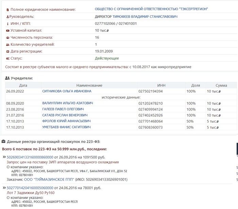
Task: Click the Наименование column header in founders table
Action: tap(89, 85)
